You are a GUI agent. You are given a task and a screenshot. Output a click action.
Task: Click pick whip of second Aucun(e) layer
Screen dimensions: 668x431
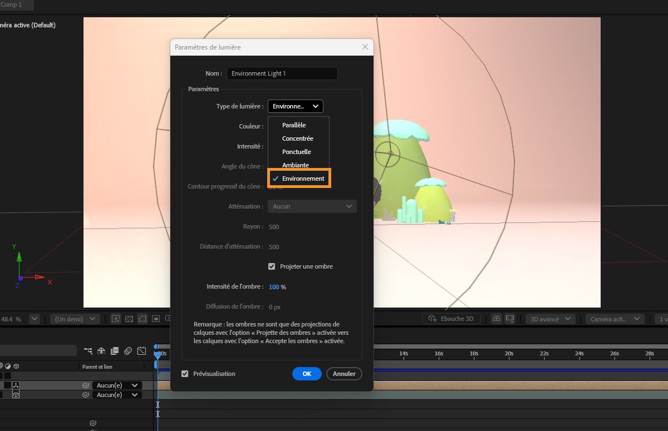pos(86,395)
